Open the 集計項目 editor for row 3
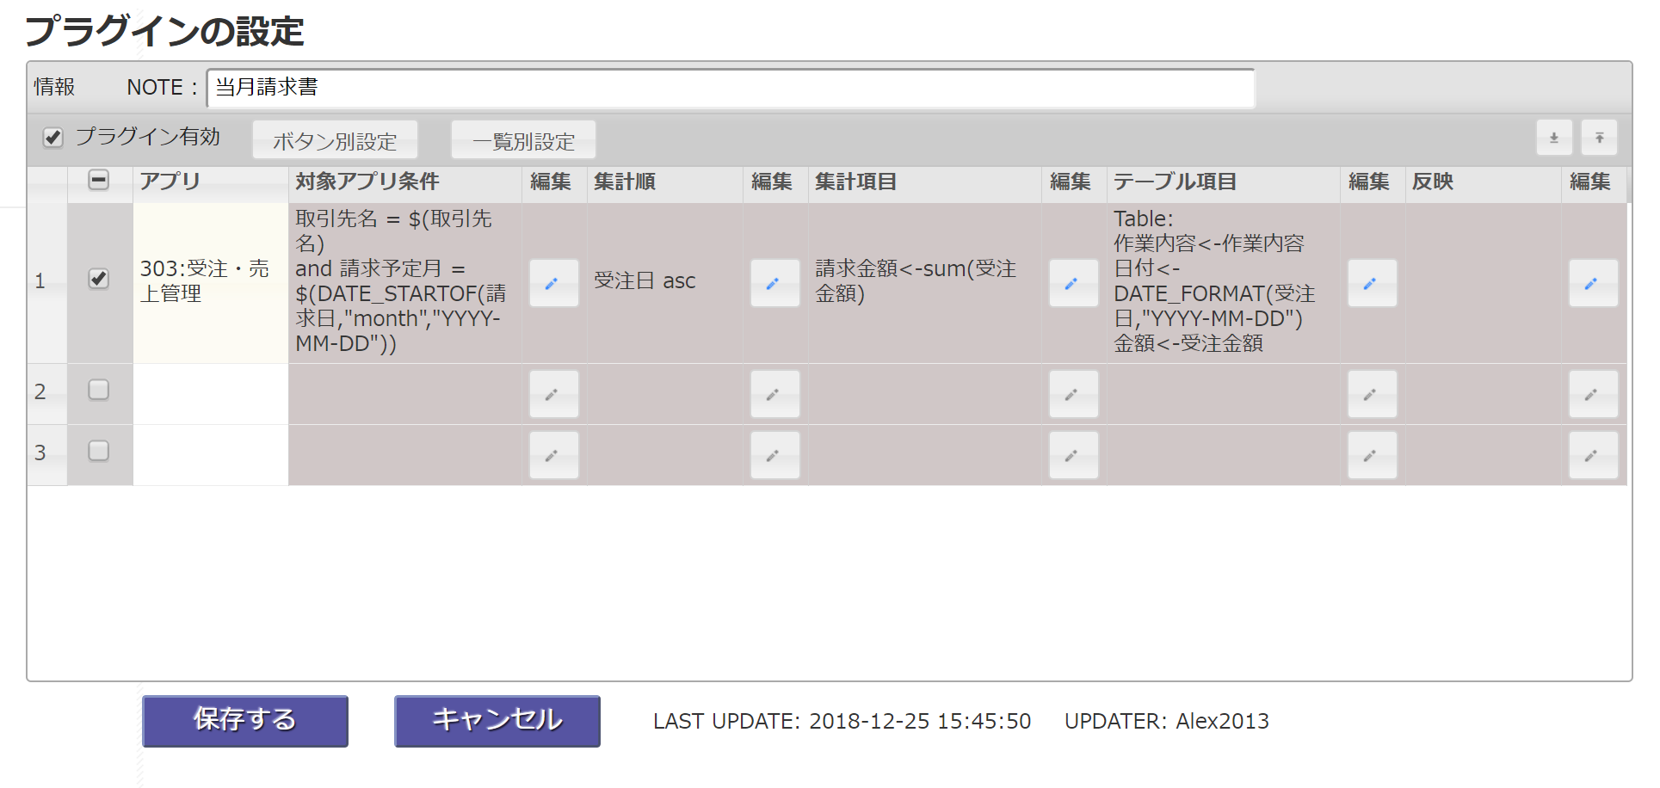Screen dimensions: 1660x788 point(1072,455)
